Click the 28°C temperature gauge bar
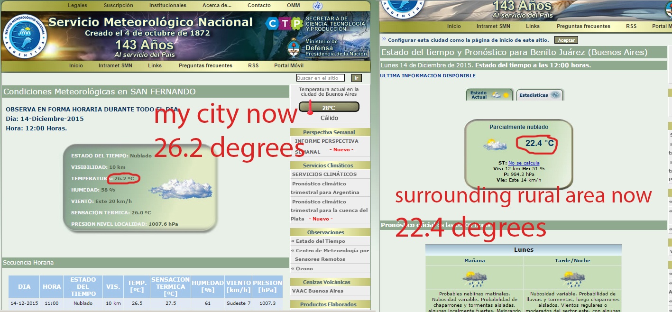 coord(330,107)
